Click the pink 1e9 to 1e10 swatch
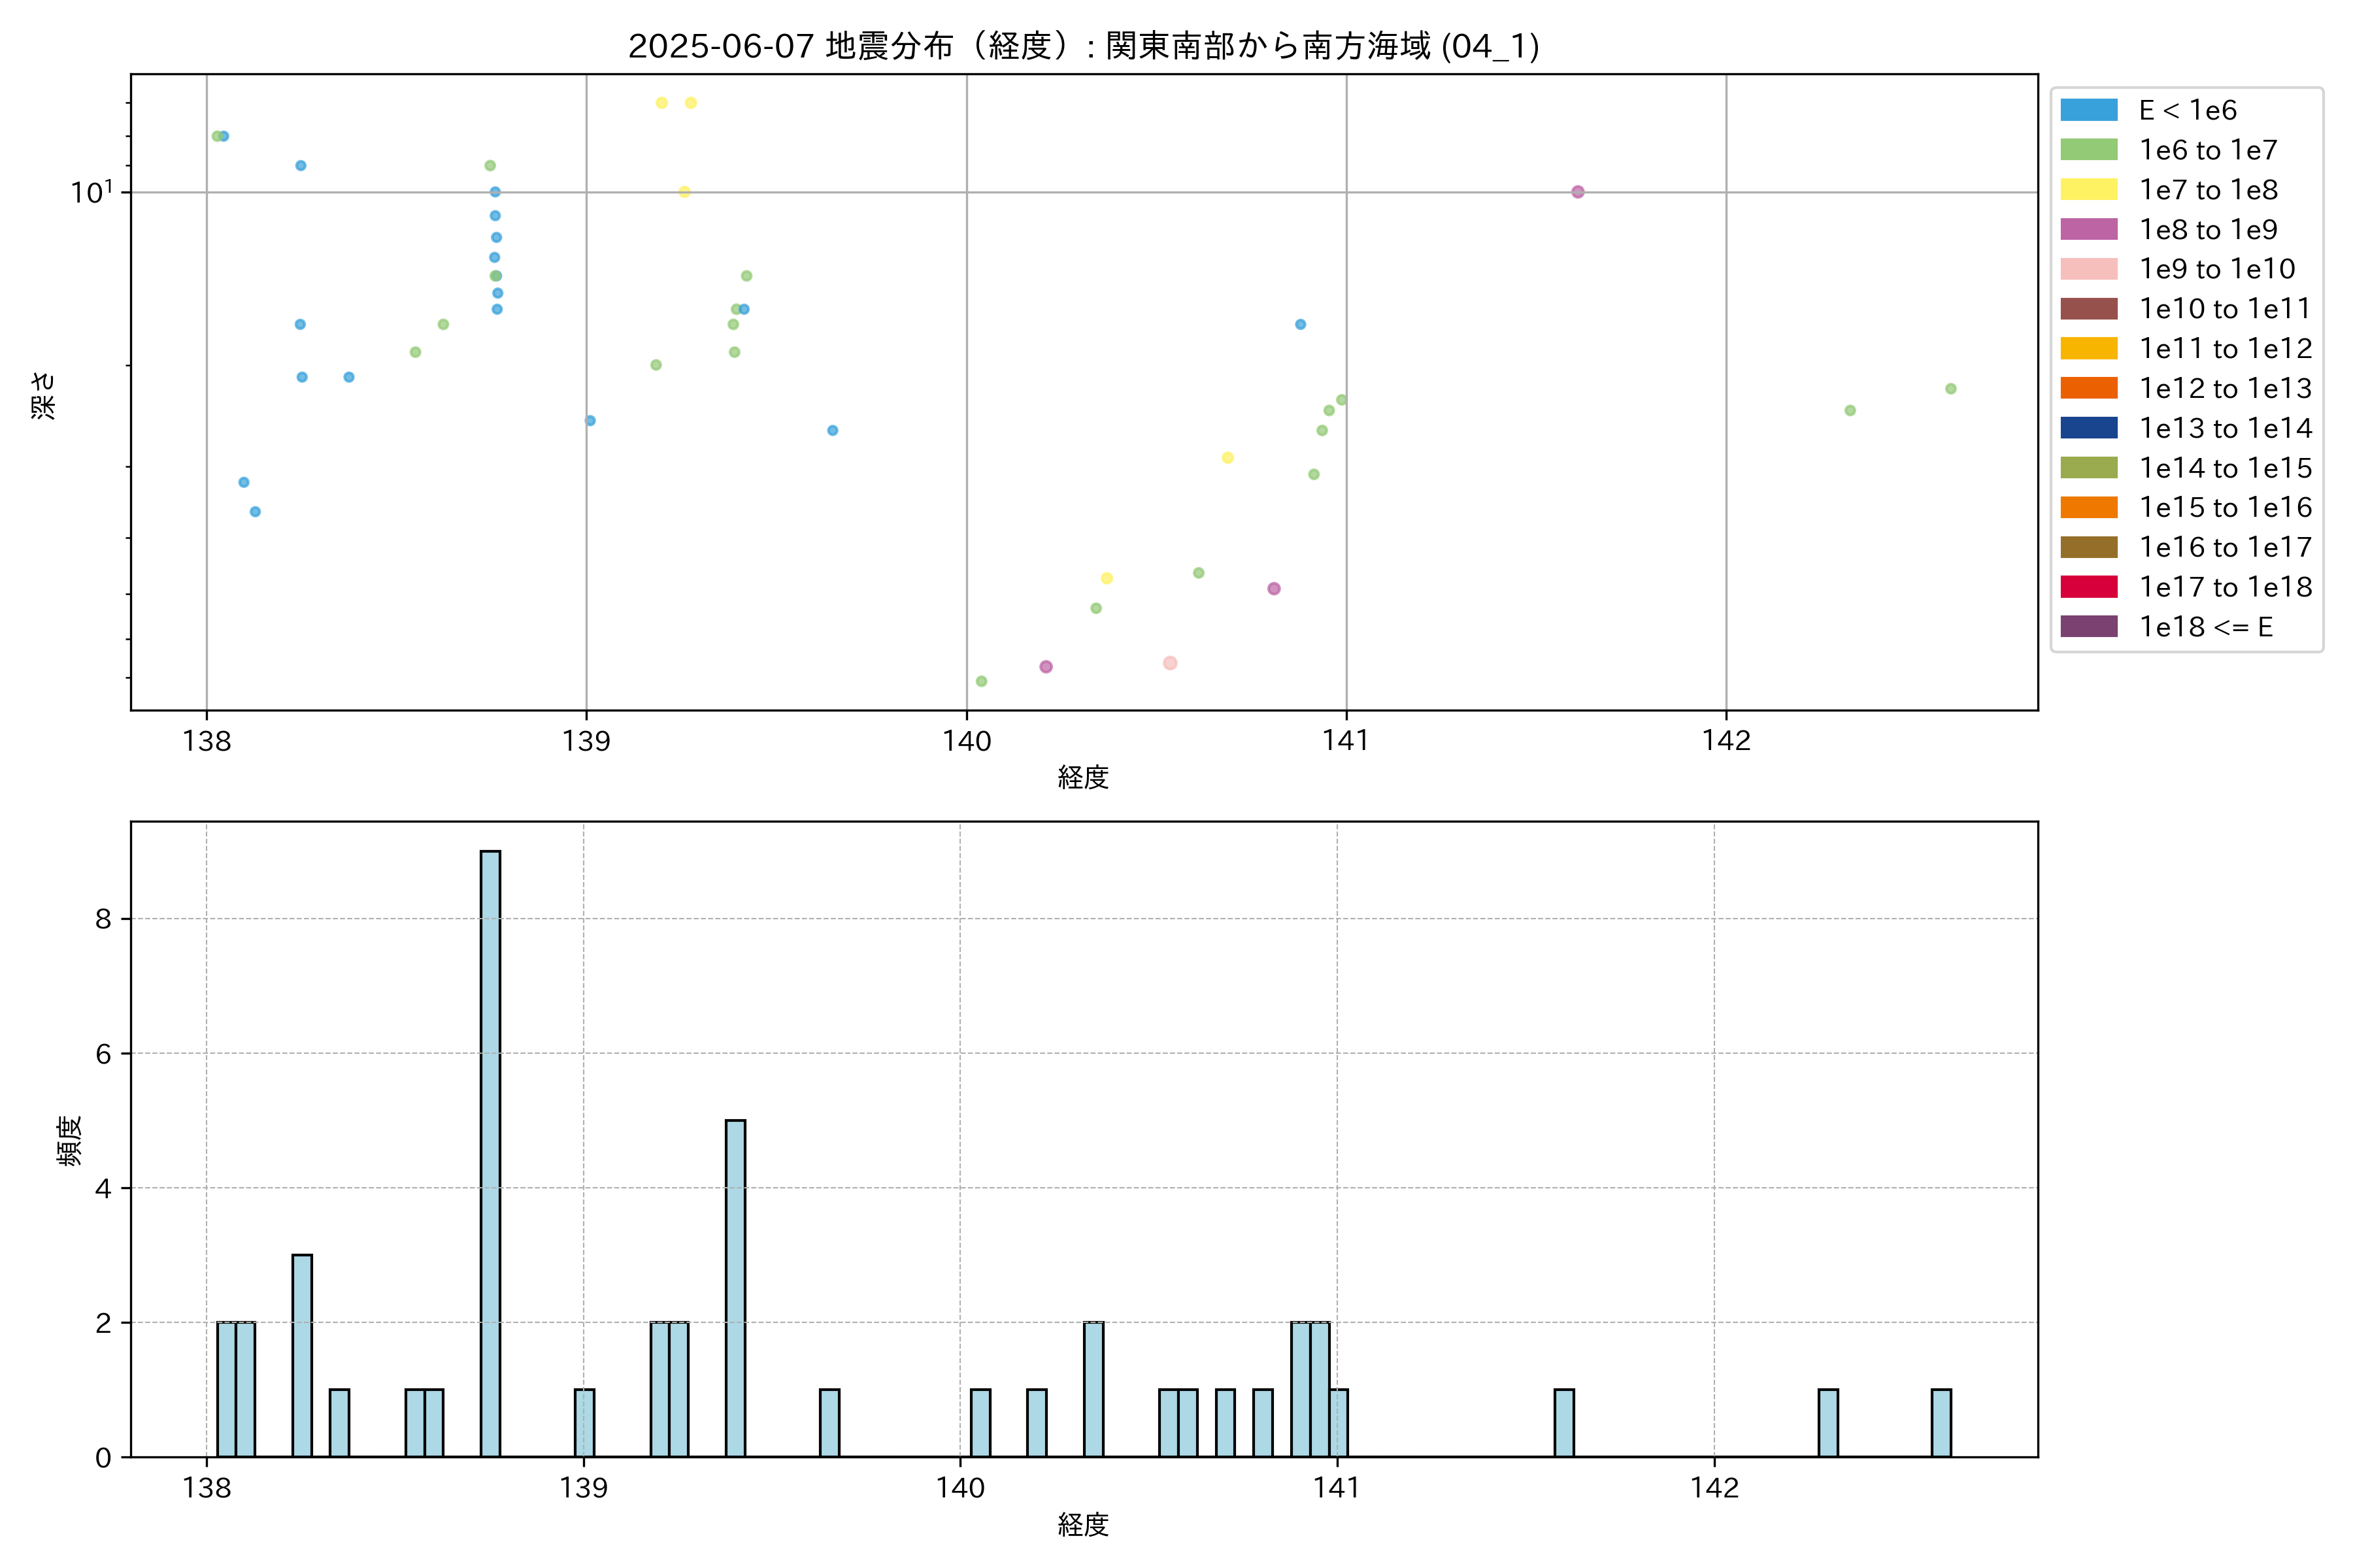 [2088, 269]
